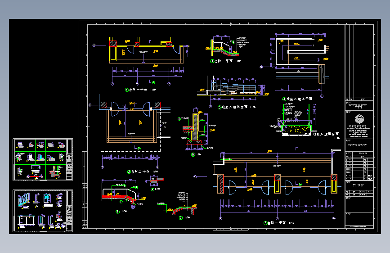Click the green circle marker F for the 1:20 detail
This screenshot has height=253, width=390.
152,190
